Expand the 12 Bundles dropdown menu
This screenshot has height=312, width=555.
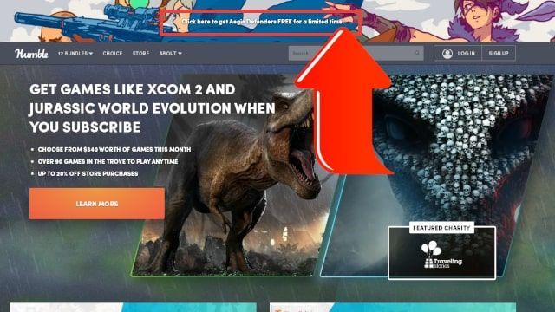coord(75,54)
